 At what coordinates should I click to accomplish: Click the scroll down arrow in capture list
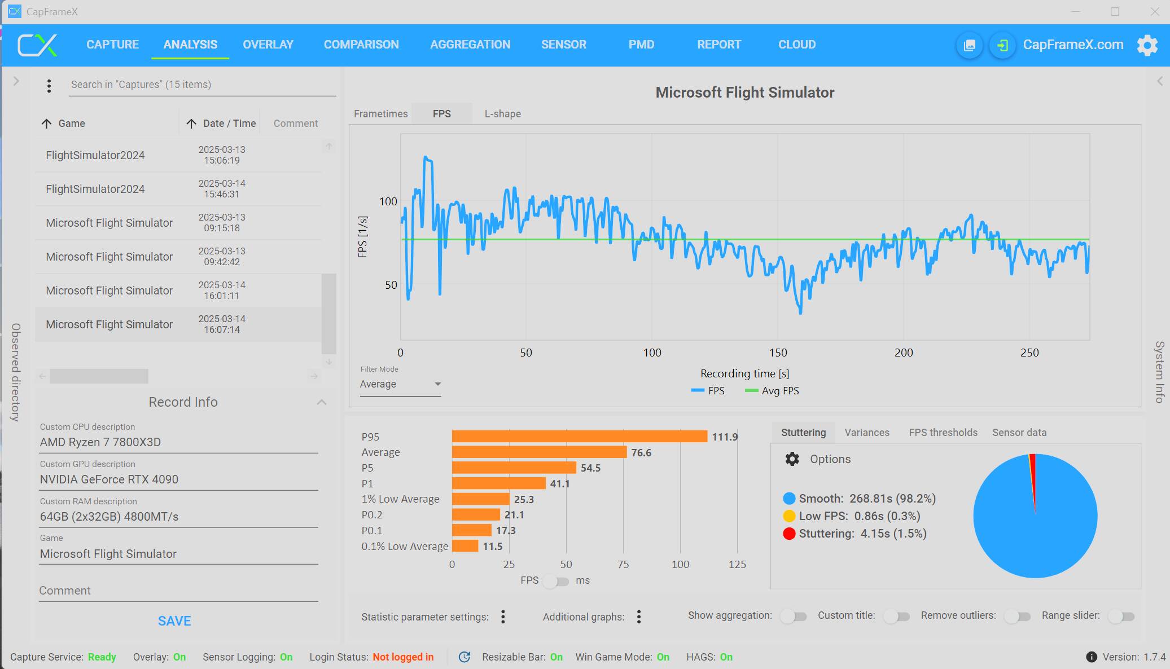click(x=329, y=362)
